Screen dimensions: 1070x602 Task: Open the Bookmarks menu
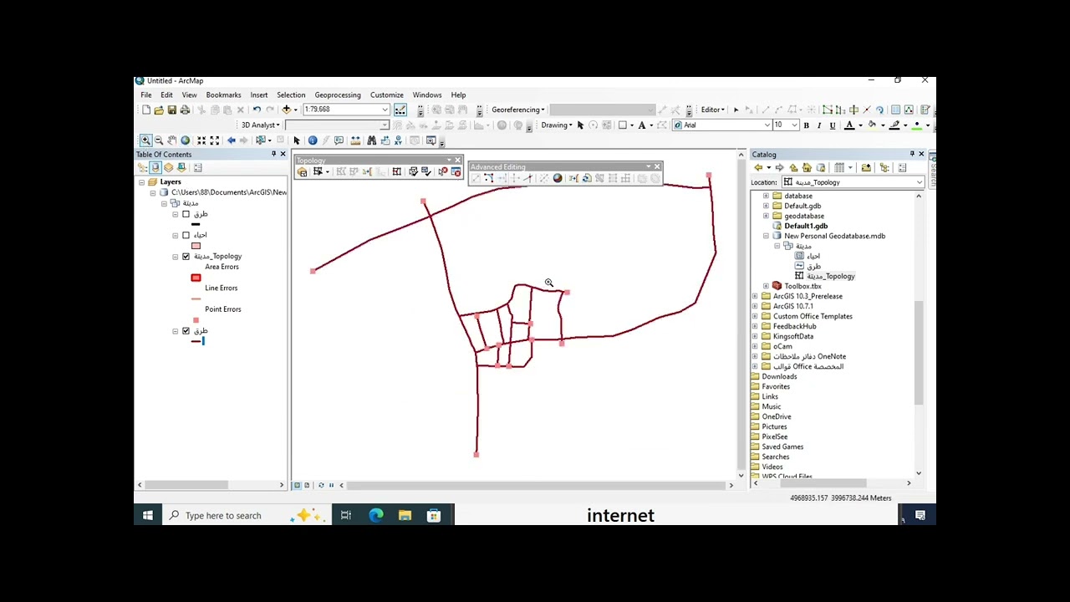point(223,94)
